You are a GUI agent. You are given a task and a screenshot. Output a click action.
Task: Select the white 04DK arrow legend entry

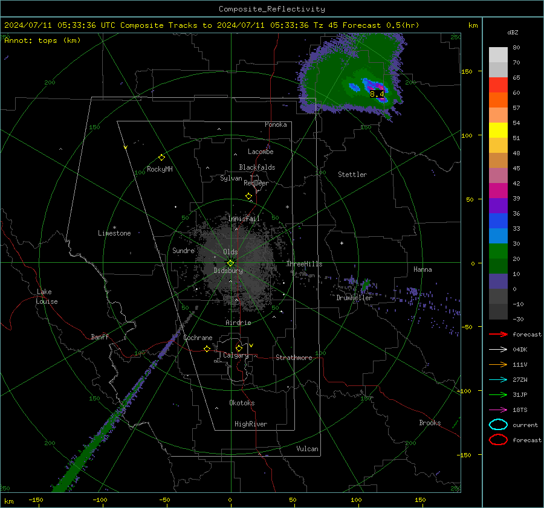(498, 350)
